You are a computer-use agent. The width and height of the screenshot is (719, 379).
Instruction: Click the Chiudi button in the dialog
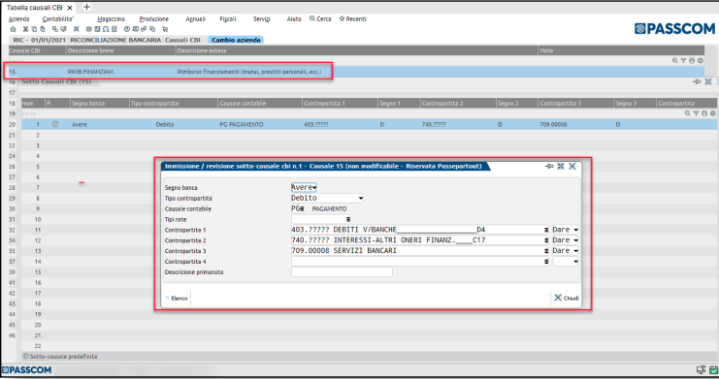tap(567, 298)
